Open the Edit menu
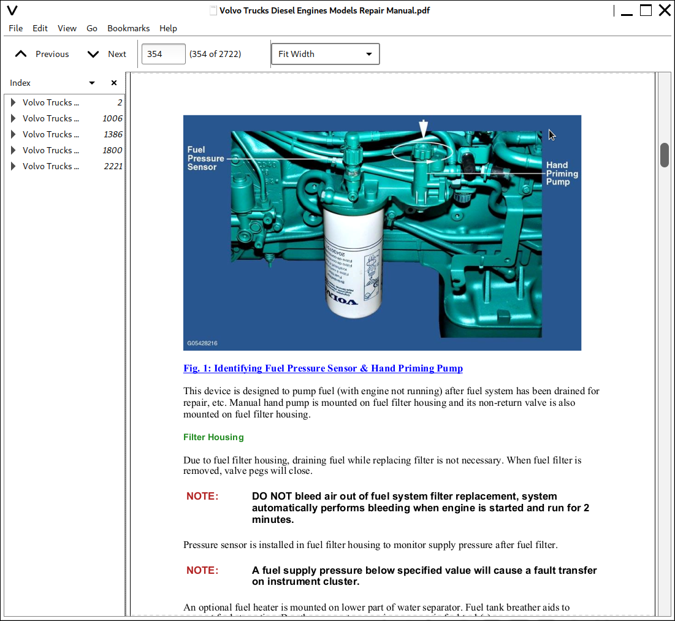 coord(40,28)
